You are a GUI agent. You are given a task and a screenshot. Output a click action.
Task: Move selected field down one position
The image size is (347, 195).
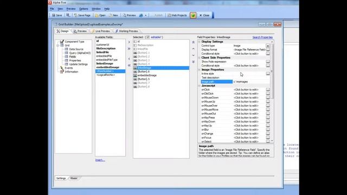194,55
